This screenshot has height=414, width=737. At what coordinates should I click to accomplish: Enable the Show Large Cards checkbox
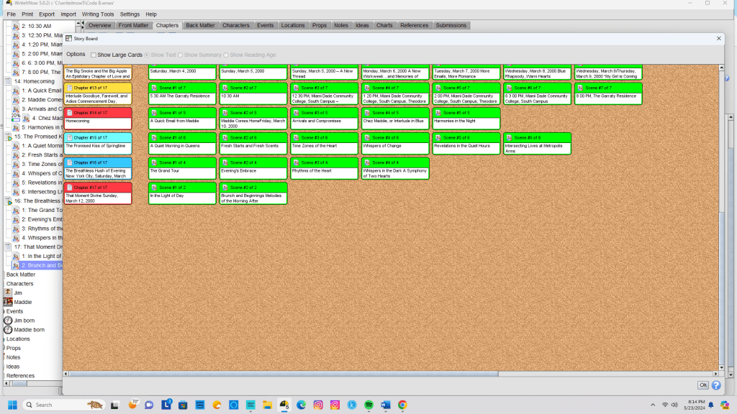[x=94, y=55]
